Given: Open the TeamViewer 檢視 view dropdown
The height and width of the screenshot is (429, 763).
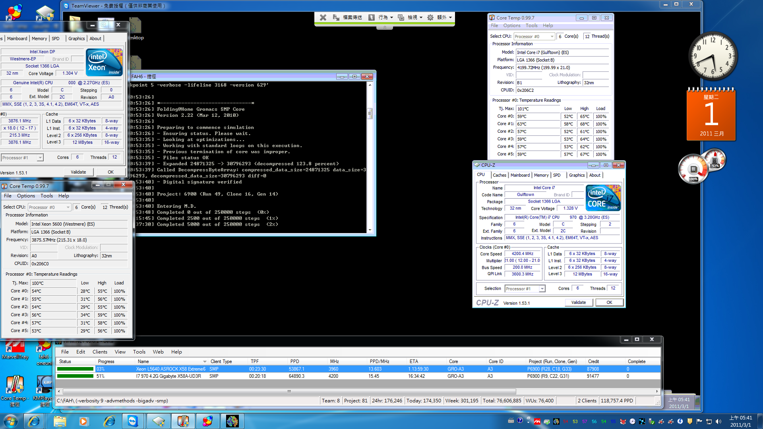Looking at the screenshot, I should pos(410,17).
